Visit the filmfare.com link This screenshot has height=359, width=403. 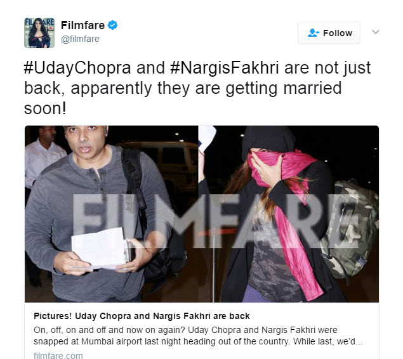tap(58, 355)
